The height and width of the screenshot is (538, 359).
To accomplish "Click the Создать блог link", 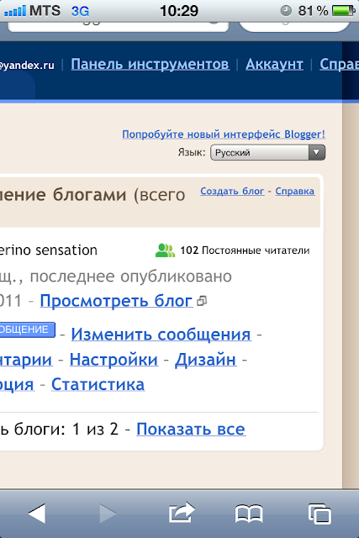I will pos(232,191).
